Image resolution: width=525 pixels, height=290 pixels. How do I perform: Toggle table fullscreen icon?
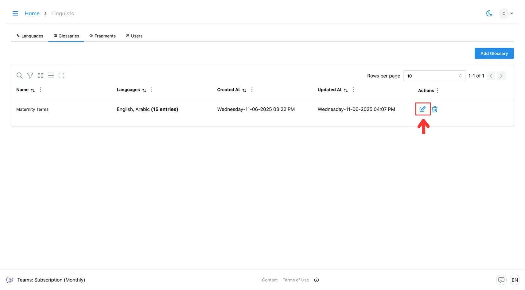(x=61, y=75)
